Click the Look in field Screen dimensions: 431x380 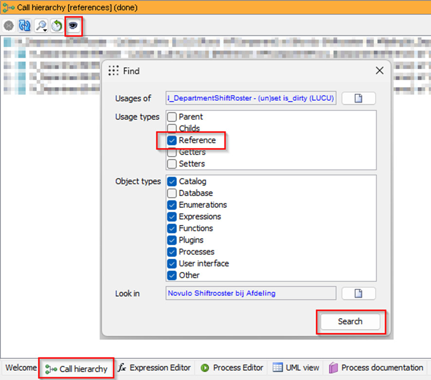point(251,293)
